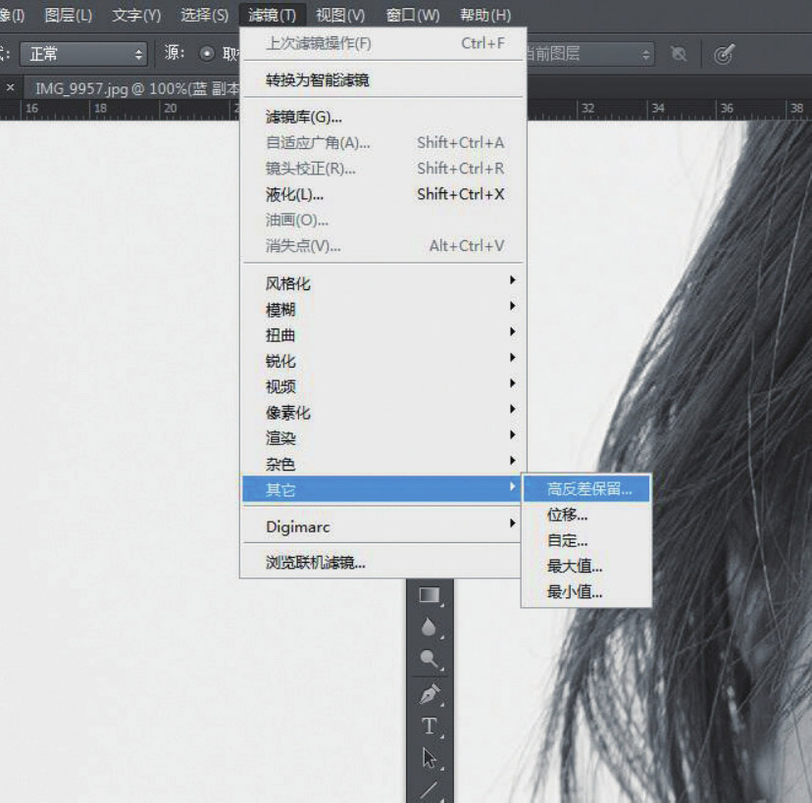Select the Dodge tool

tap(430, 660)
